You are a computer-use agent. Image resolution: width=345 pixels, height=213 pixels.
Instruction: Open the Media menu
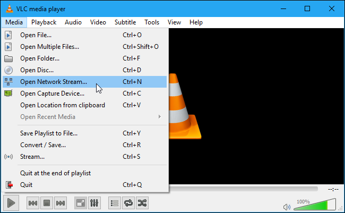point(14,22)
